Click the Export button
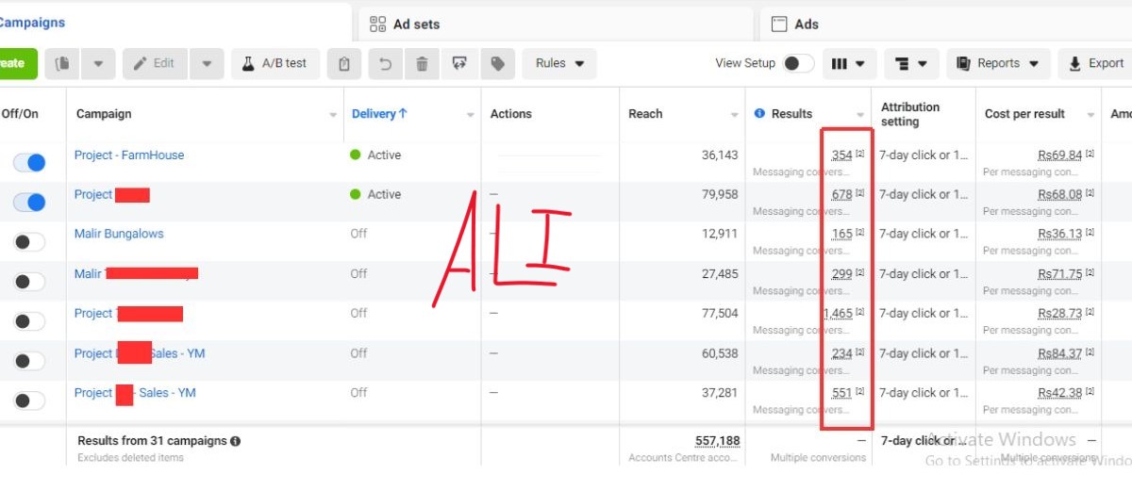Image resolution: width=1132 pixels, height=490 pixels. click(1095, 64)
